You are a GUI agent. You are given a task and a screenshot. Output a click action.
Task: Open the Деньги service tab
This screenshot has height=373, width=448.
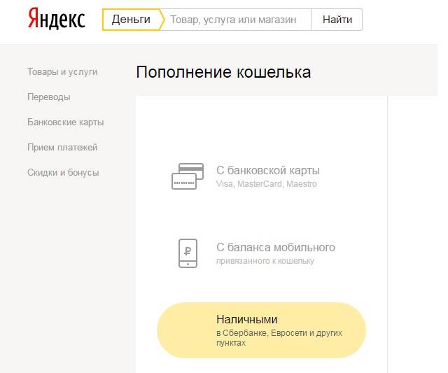[x=133, y=20]
